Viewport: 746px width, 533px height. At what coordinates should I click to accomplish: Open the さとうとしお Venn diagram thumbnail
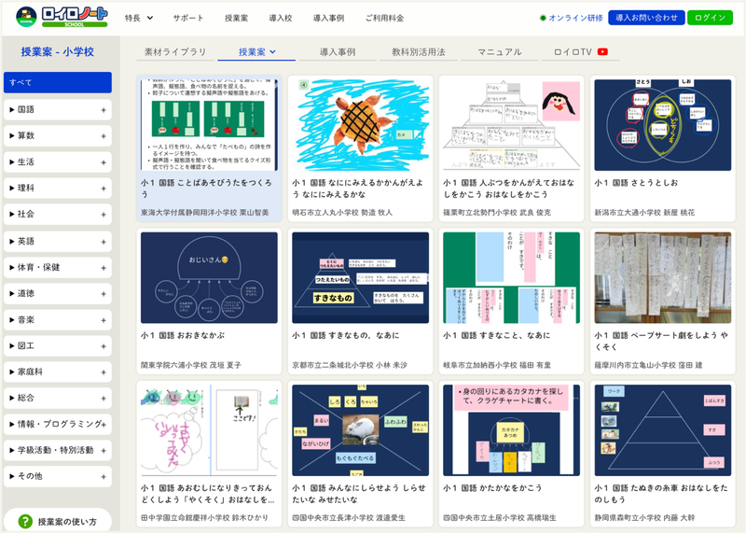[x=663, y=125]
